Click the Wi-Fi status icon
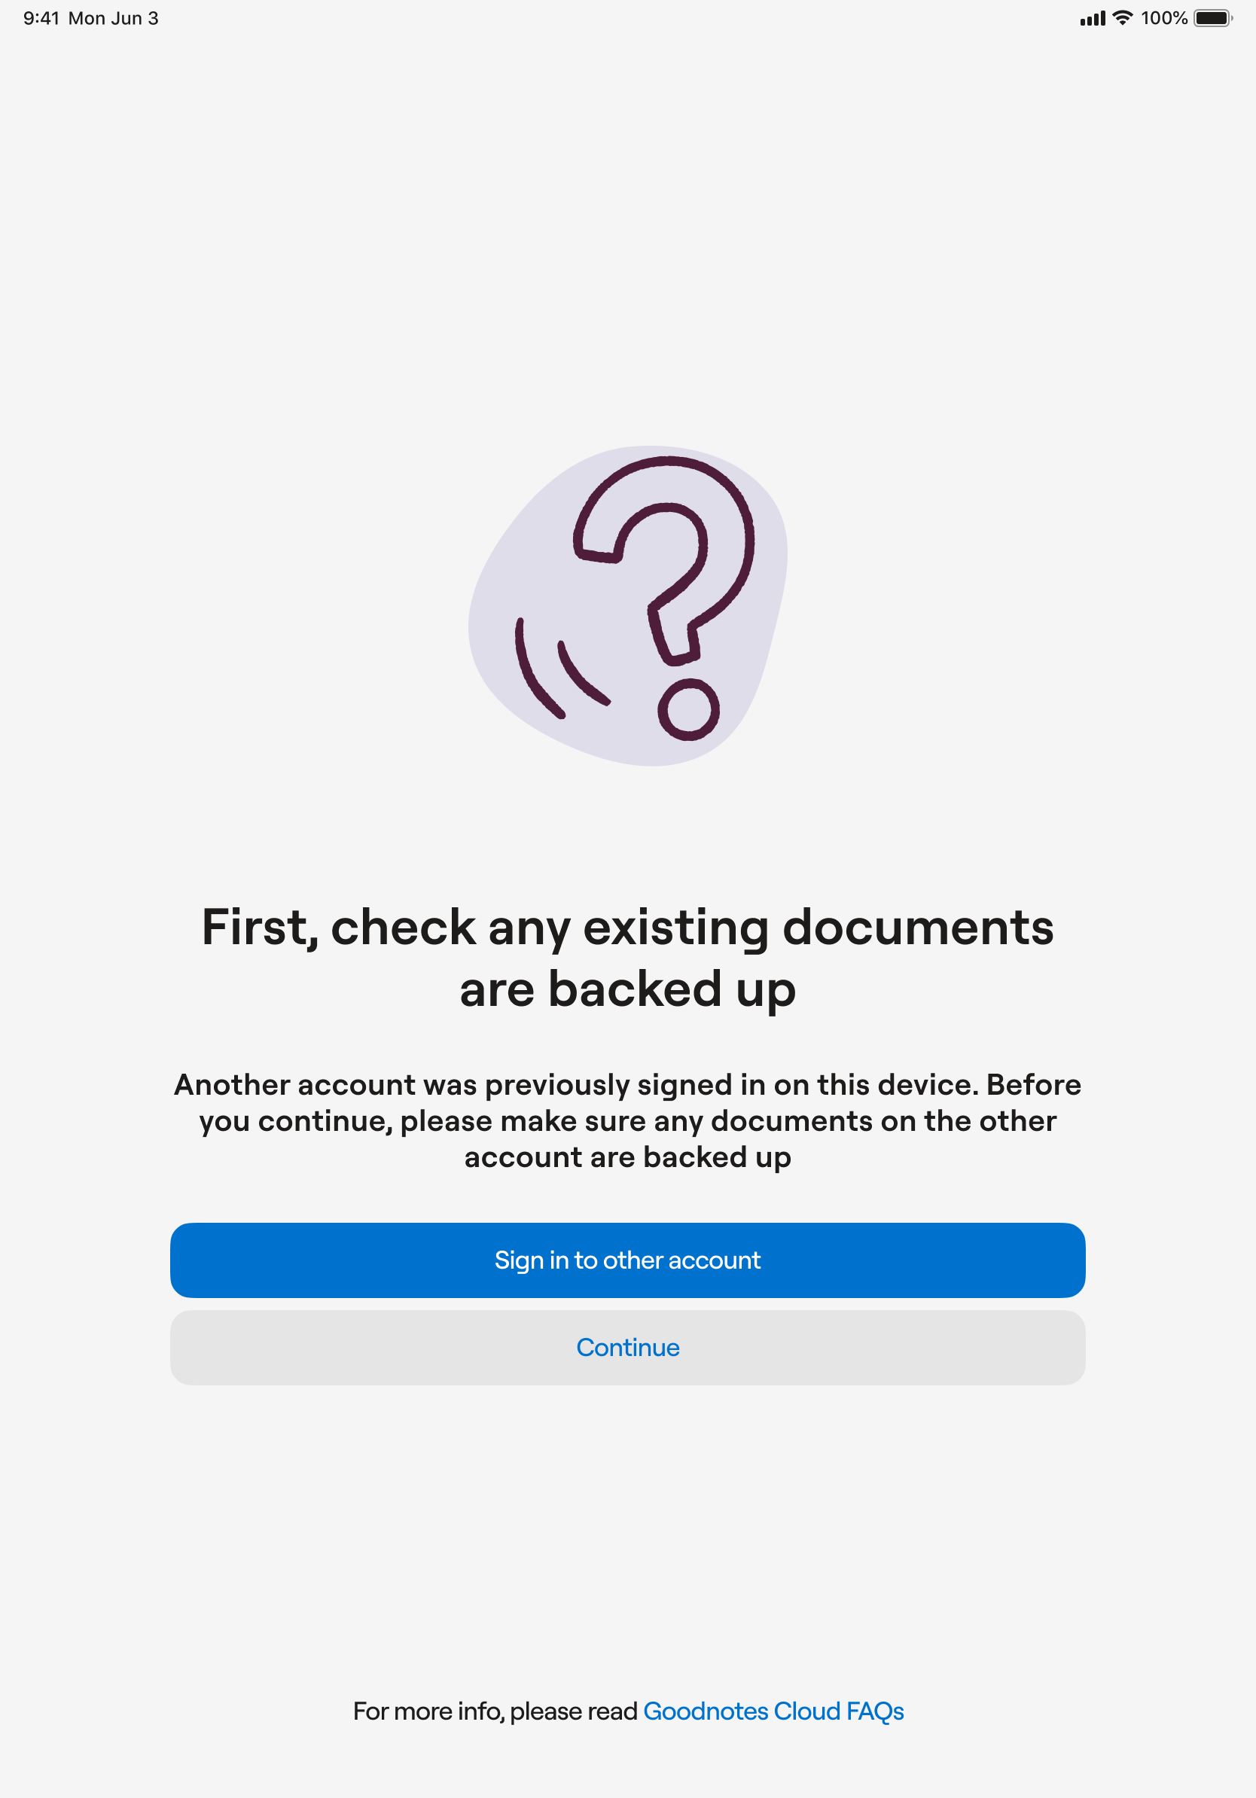 click(x=1122, y=18)
